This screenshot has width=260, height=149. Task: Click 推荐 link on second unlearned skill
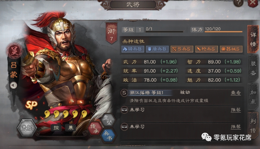click(x=236, y=127)
